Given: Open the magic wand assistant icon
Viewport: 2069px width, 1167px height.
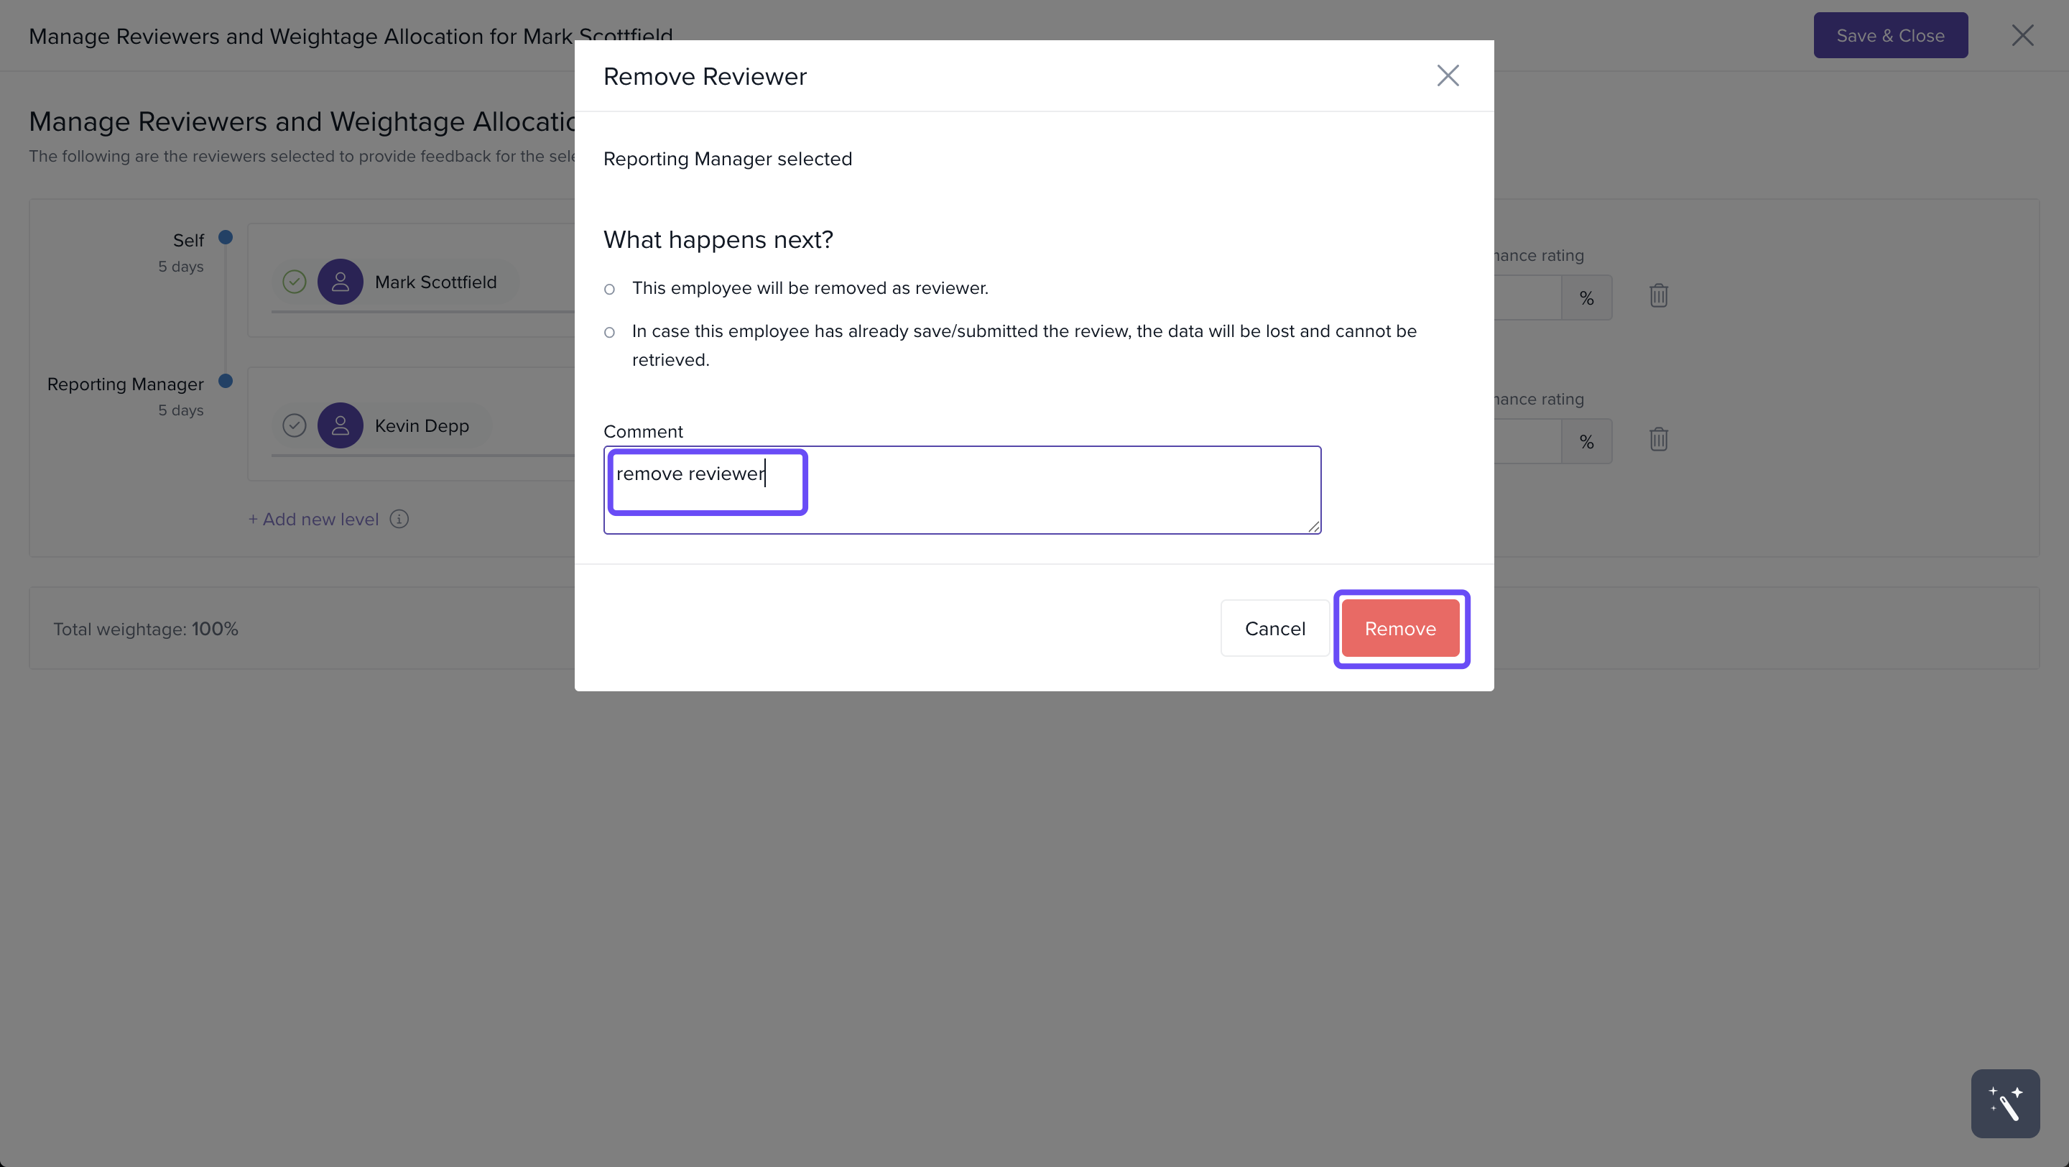Looking at the screenshot, I should coord(2005,1103).
